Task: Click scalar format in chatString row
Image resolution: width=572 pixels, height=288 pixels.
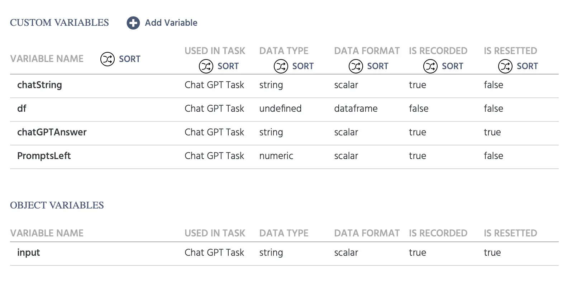Action: tap(346, 85)
